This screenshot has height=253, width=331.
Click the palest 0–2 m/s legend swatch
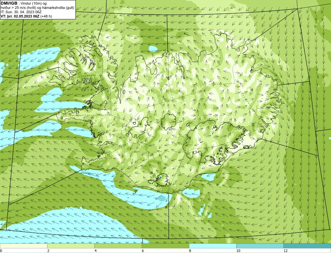click(24, 246)
